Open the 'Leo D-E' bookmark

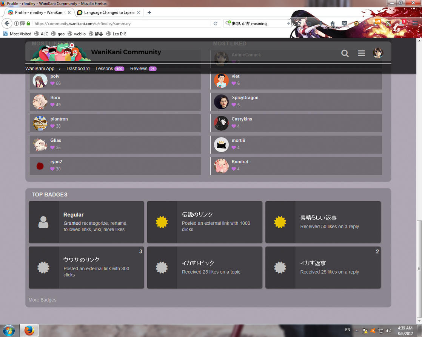116,34
